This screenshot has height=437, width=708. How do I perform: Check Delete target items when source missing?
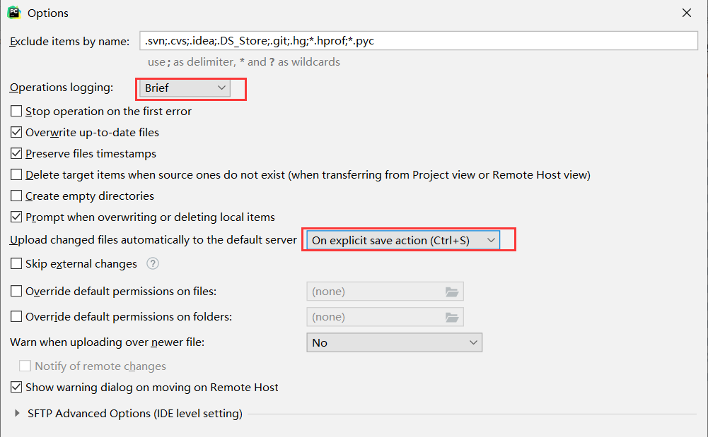[17, 175]
